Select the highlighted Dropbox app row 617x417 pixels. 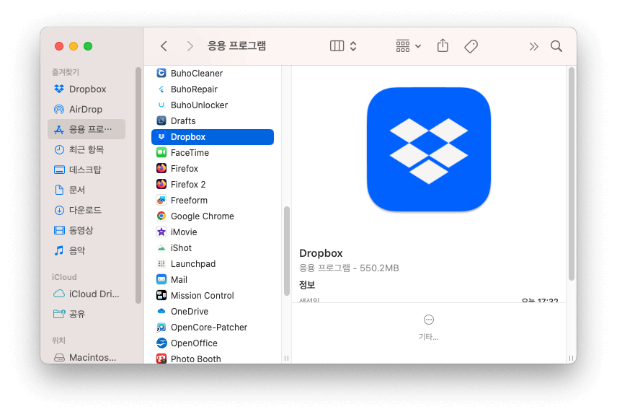pyautogui.click(x=213, y=137)
